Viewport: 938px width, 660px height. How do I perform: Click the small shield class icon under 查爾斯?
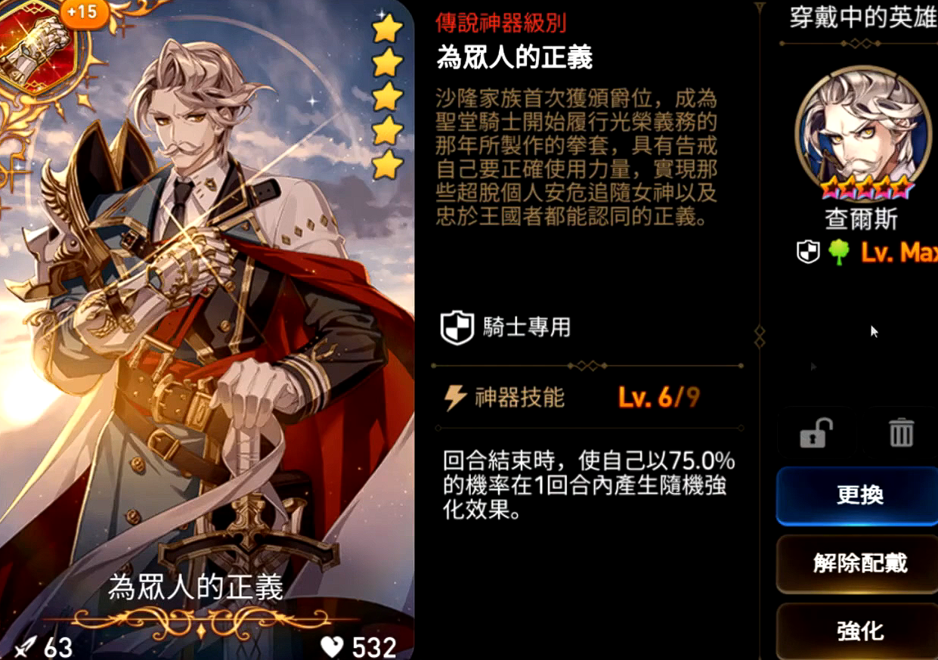[x=809, y=253]
